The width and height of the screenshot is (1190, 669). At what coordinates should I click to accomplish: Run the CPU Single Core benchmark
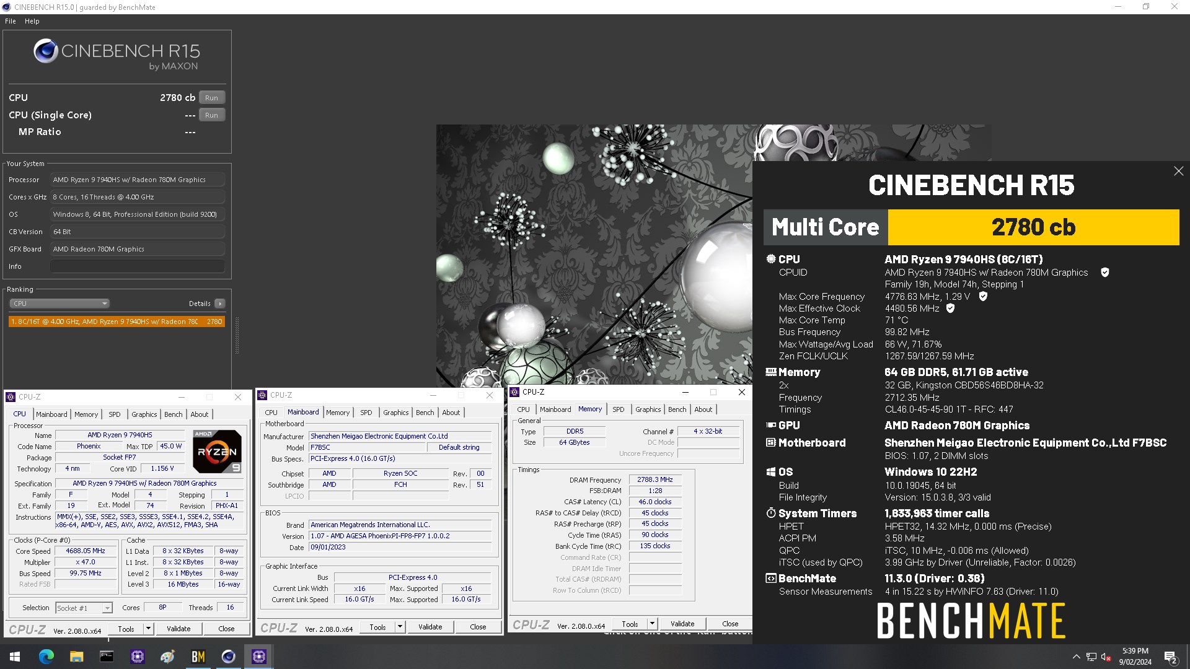click(x=211, y=115)
